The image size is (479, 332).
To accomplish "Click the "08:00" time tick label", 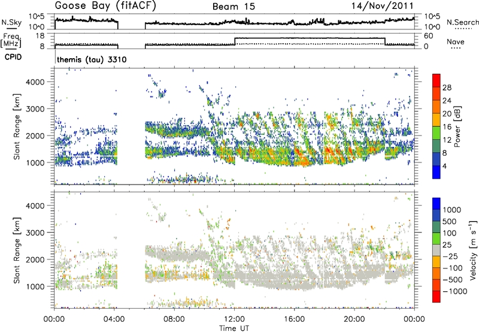I will [x=174, y=319].
